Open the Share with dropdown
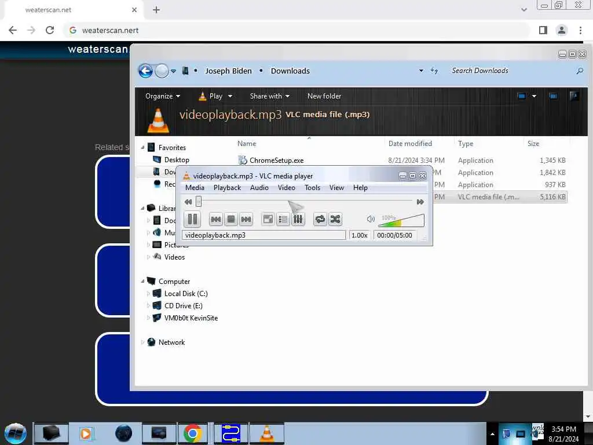Image resolution: width=593 pixels, height=445 pixels. [x=270, y=96]
